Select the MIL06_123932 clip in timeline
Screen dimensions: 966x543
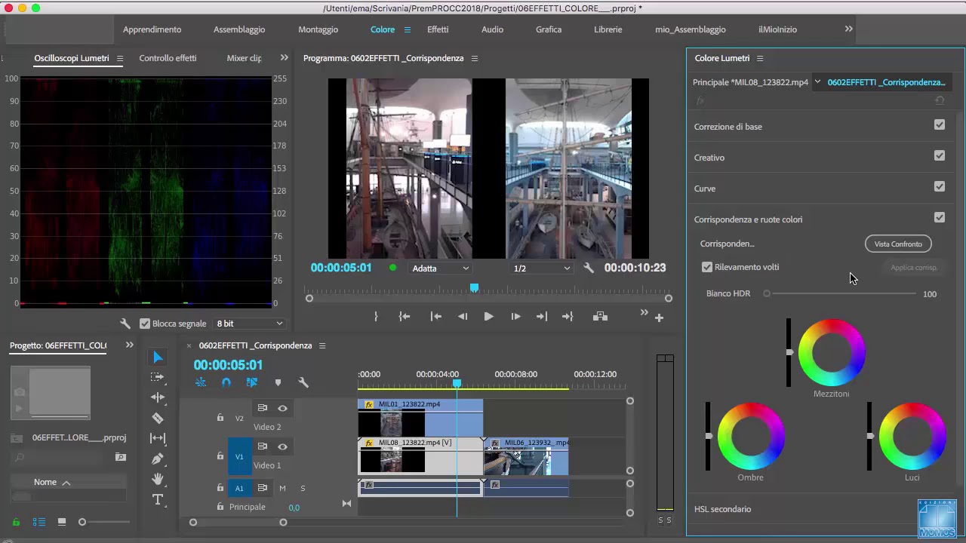(x=526, y=456)
